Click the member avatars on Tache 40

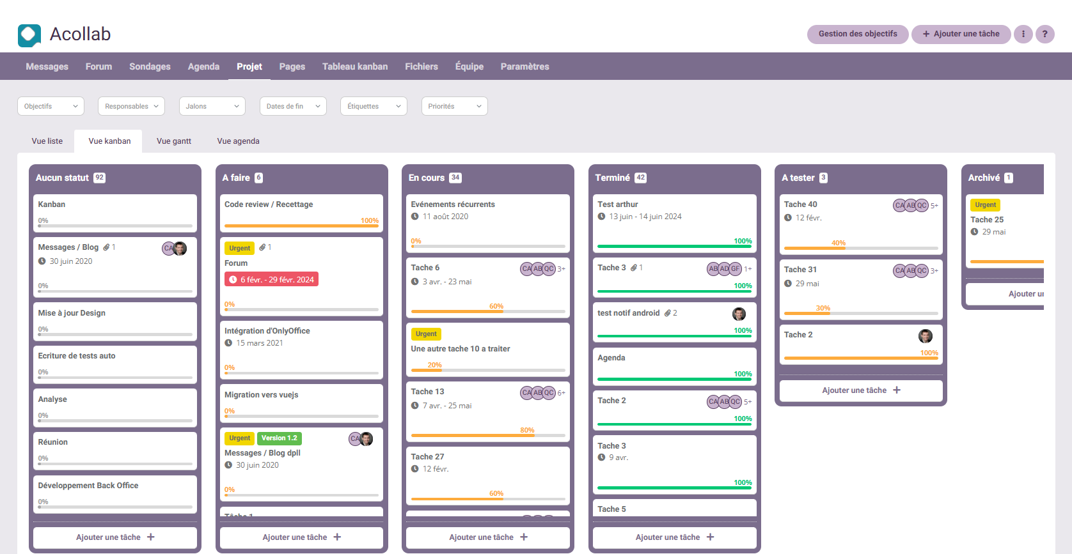910,205
